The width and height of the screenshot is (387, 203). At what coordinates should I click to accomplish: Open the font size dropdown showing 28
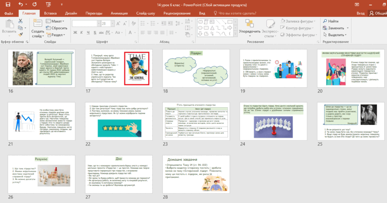click(112, 23)
